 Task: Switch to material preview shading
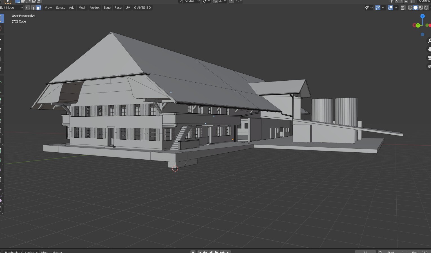[421, 8]
